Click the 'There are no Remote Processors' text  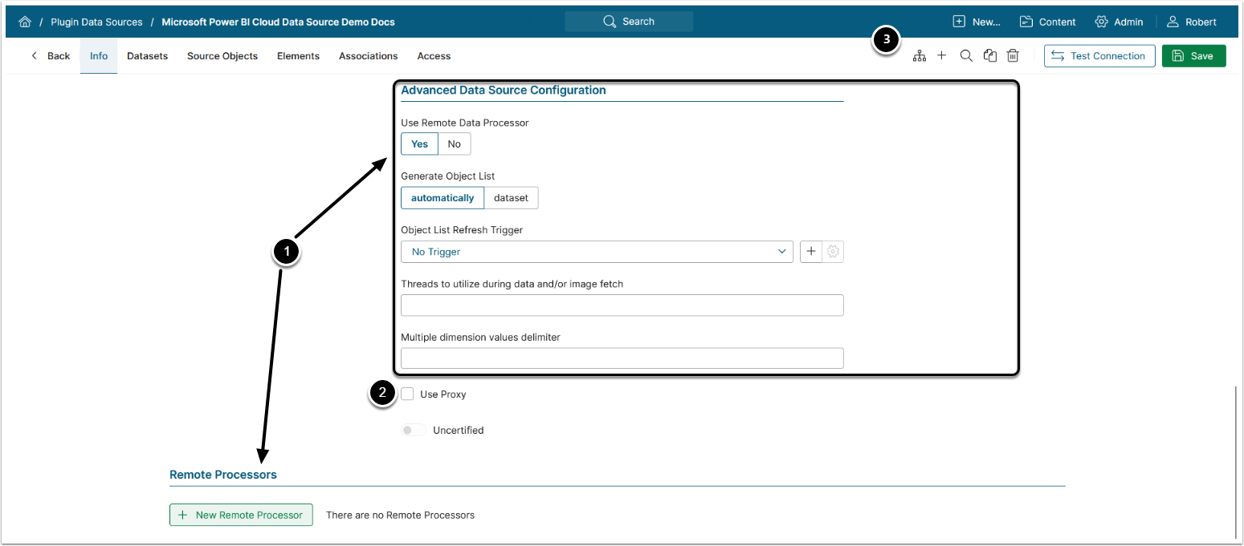400,515
